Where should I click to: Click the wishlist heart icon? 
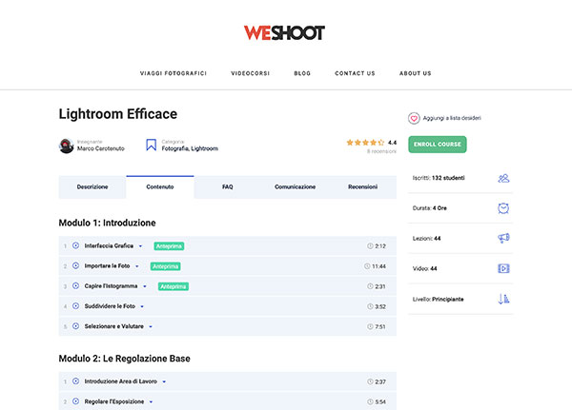(x=414, y=118)
